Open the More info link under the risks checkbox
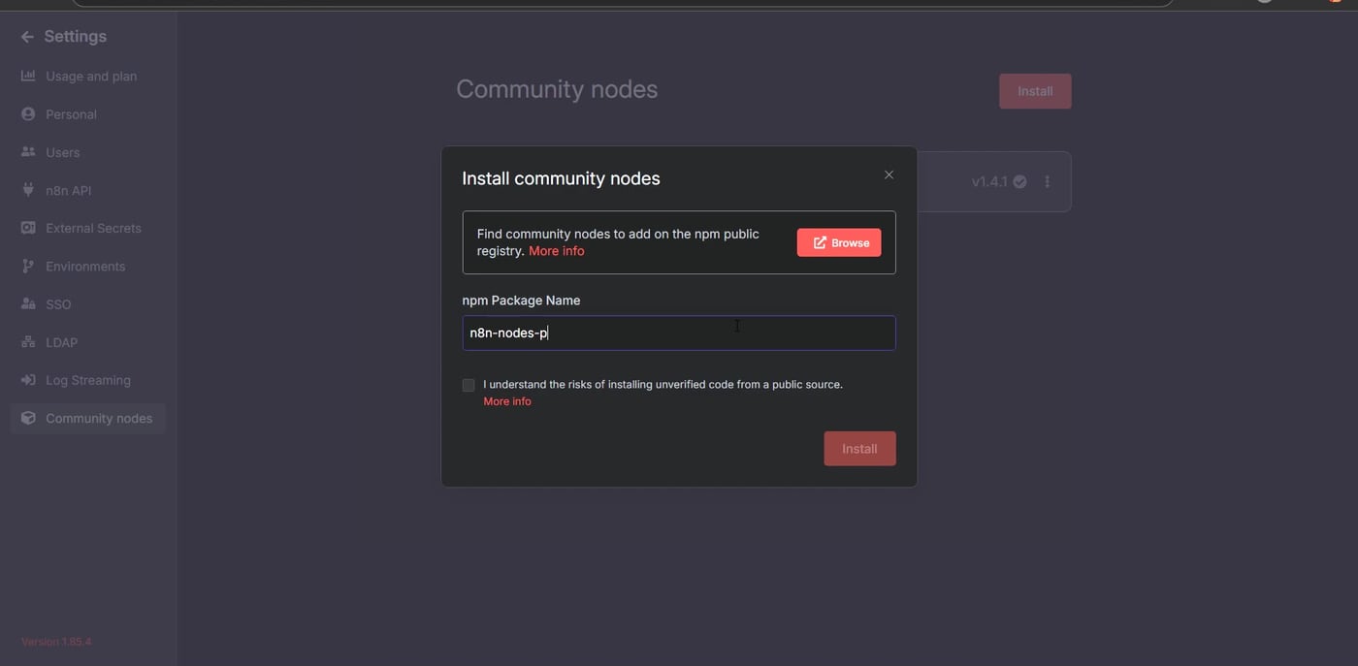This screenshot has height=666, width=1358. (507, 401)
